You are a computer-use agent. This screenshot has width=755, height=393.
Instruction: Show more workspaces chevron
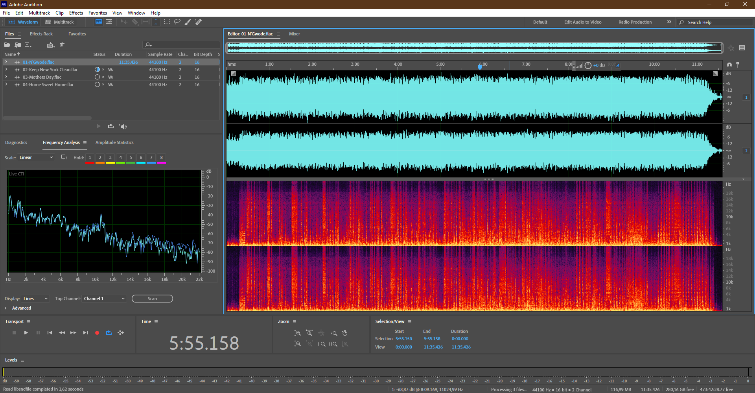tap(669, 22)
